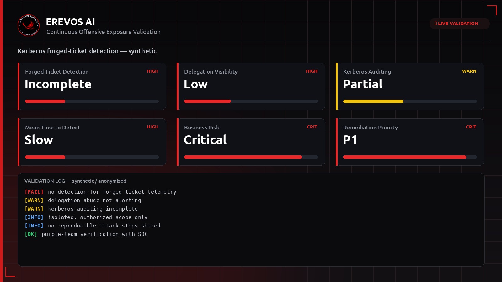Click the Business Risk progress bar
502x282 pixels.
click(x=251, y=157)
